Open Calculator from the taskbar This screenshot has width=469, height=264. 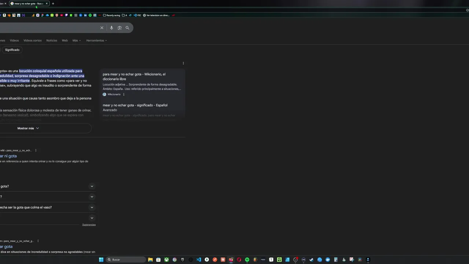click(336, 260)
